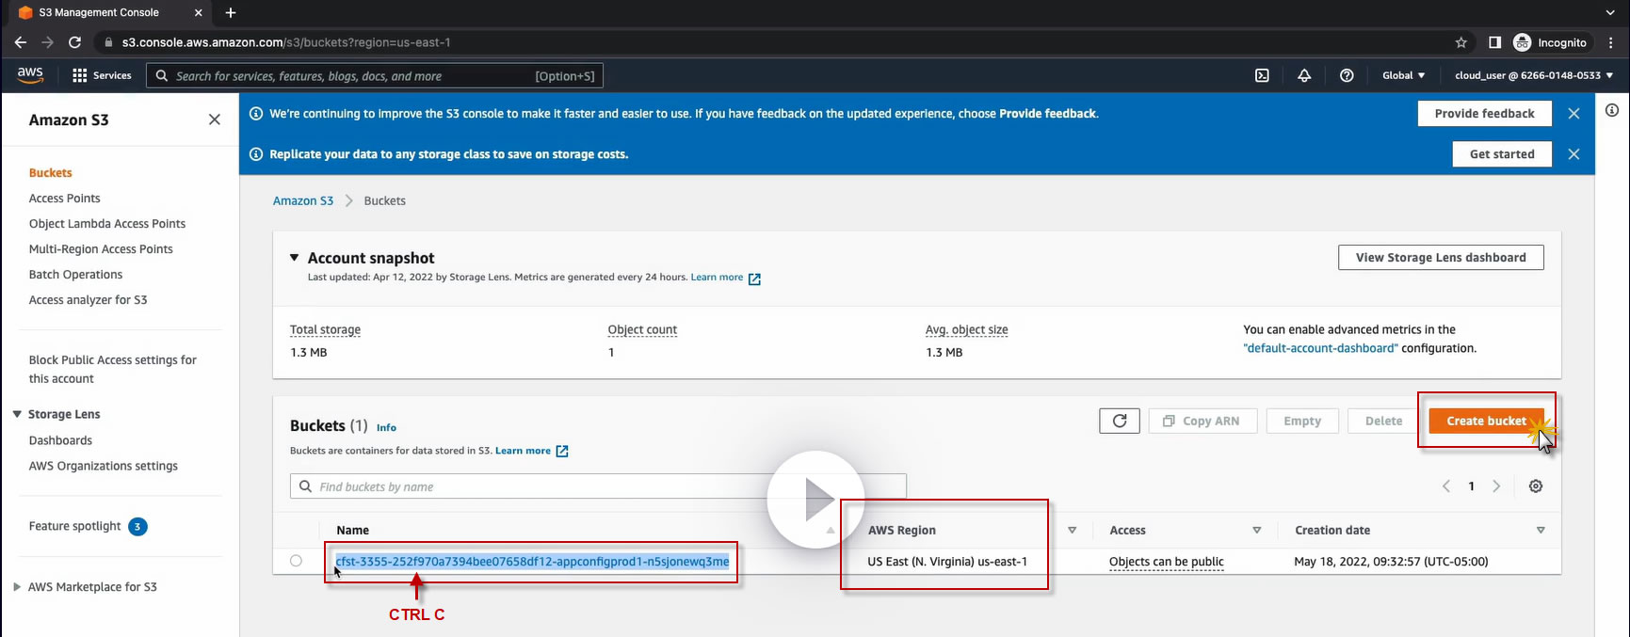
Task: Expand AWS Marketplace for S3
Action: pyautogui.click(x=17, y=586)
